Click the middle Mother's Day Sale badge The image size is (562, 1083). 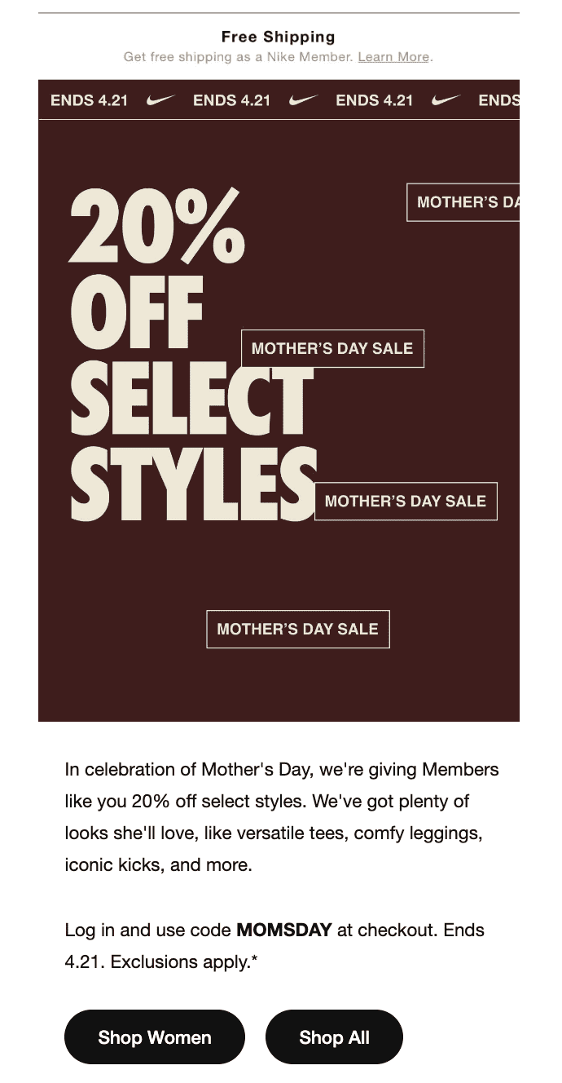pyautogui.click(x=332, y=348)
